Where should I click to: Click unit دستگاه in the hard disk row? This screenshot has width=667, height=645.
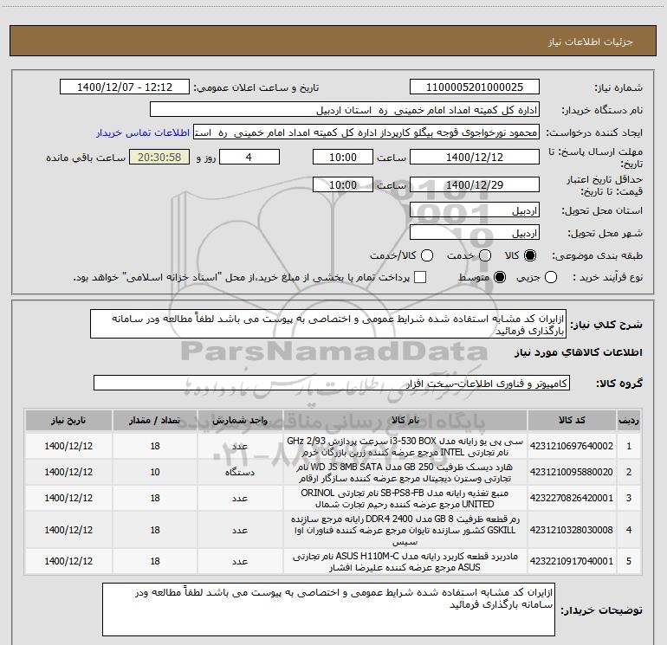pos(240,472)
